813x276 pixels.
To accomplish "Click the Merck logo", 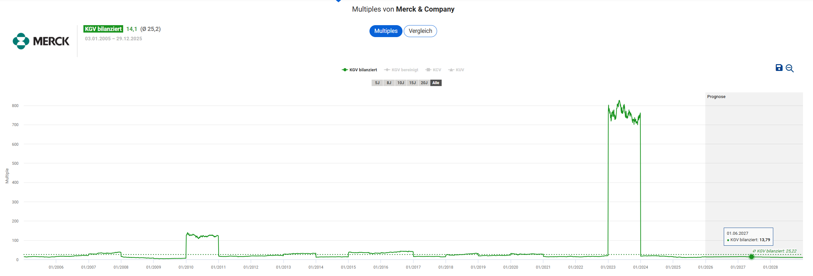I will (x=41, y=41).
